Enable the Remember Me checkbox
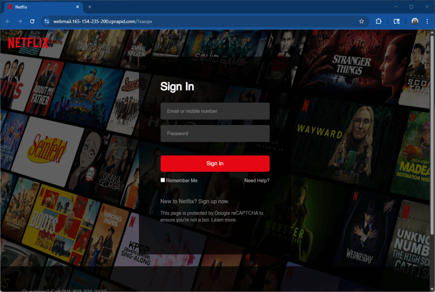The image size is (435, 292). tap(163, 180)
